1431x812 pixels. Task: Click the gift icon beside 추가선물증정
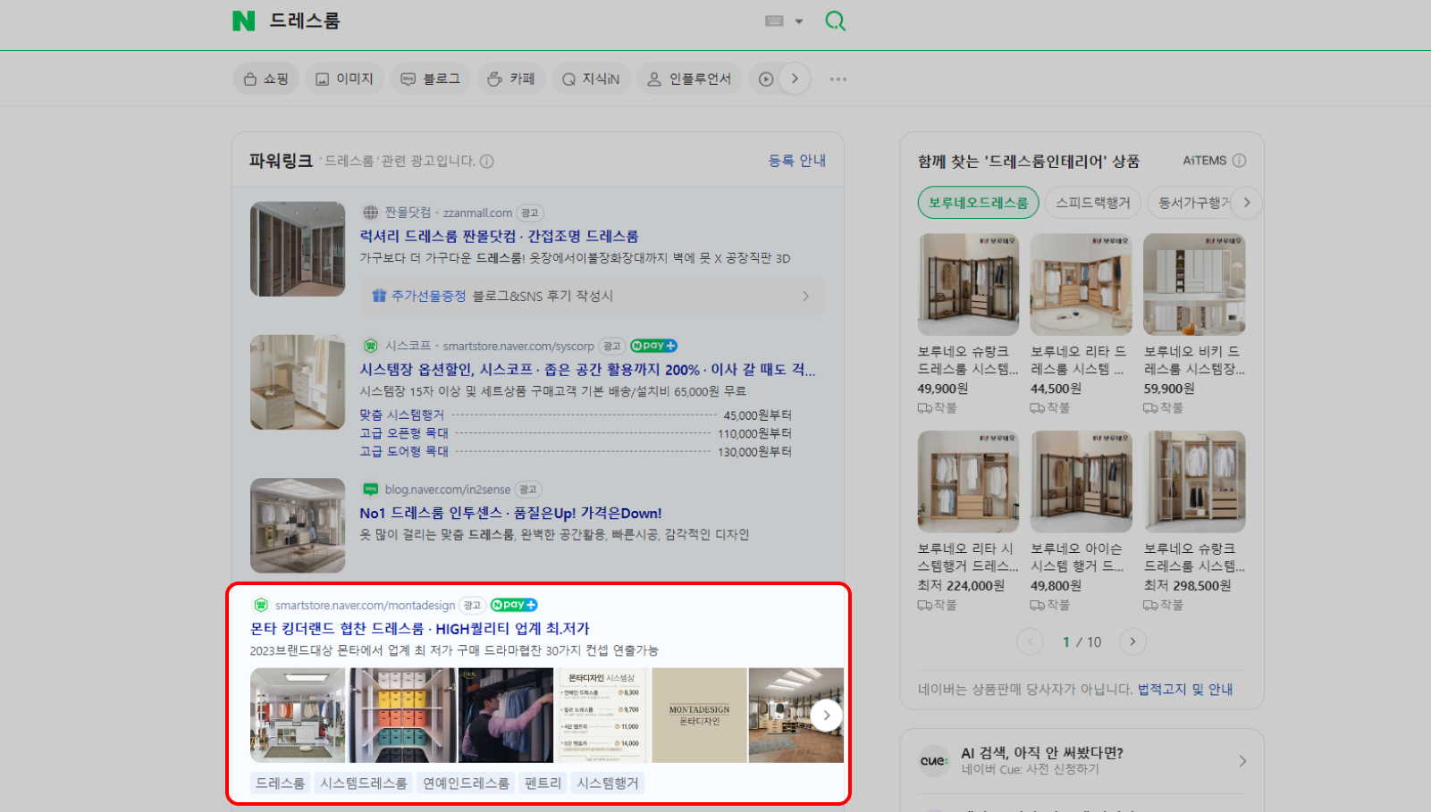pyautogui.click(x=379, y=296)
